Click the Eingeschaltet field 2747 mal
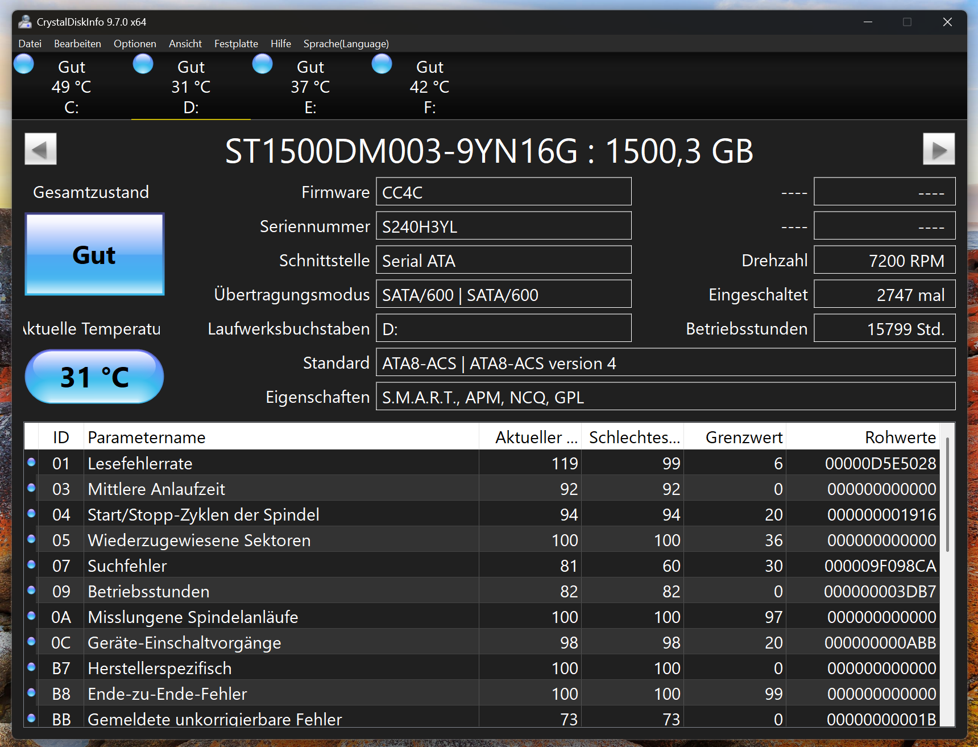Screen dimensions: 978x747 (885, 294)
